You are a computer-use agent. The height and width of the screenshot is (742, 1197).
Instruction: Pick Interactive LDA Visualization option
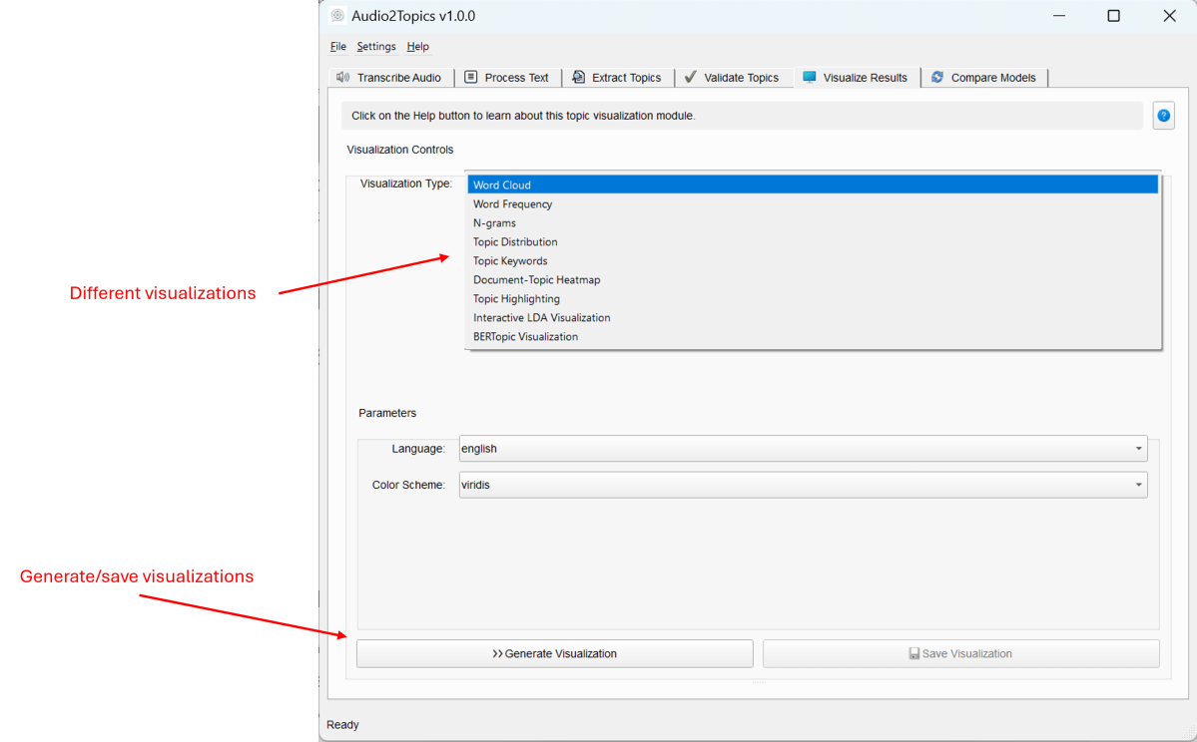(813, 318)
